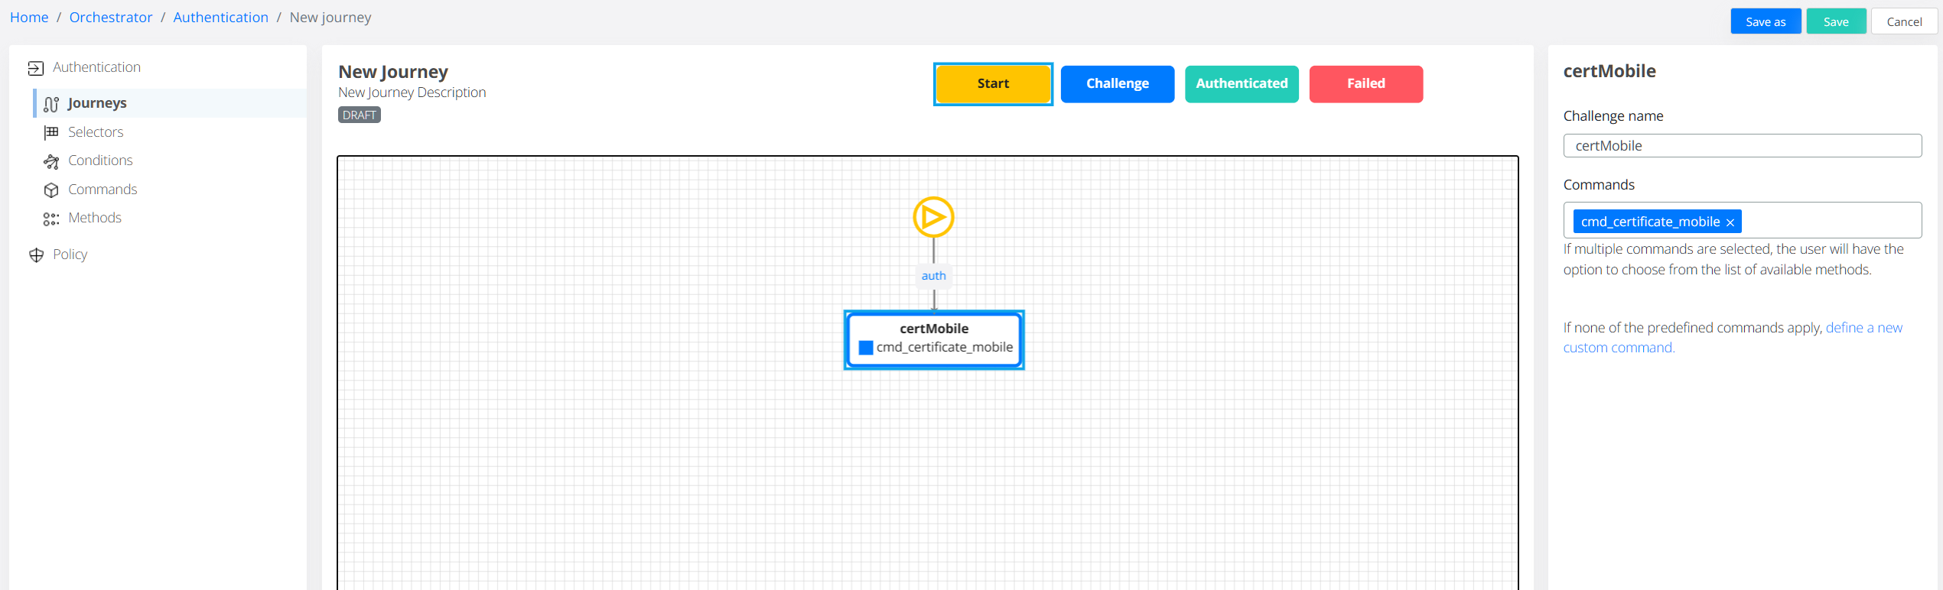
Task: Click the Methods dots icon
Action: [51, 219]
